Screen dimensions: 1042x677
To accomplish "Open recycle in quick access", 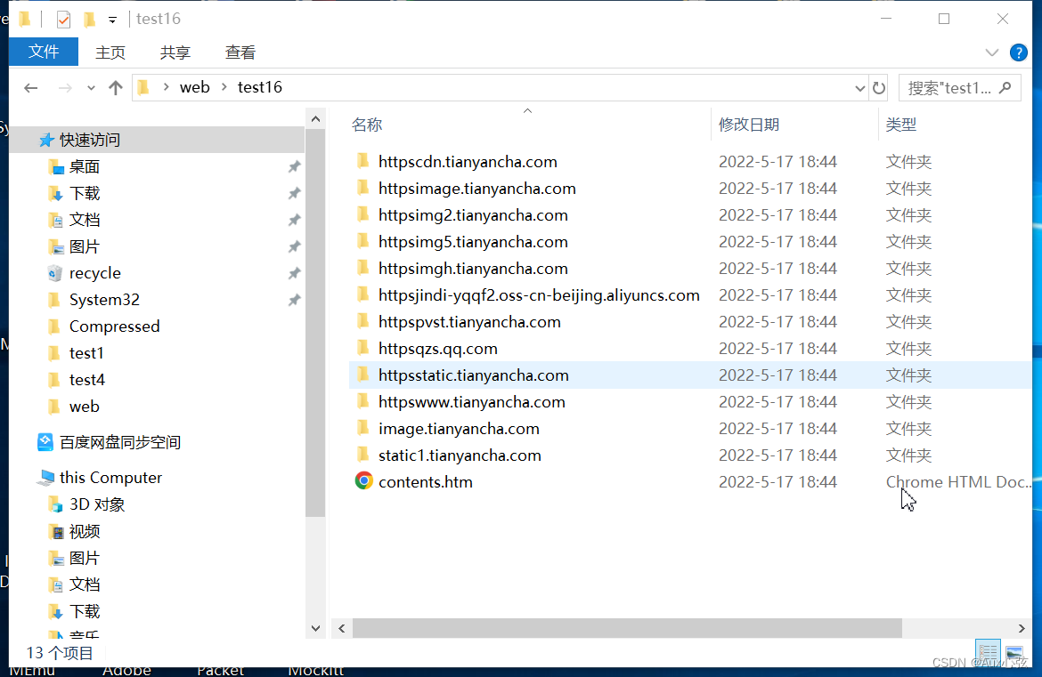I will click(x=95, y=273).
